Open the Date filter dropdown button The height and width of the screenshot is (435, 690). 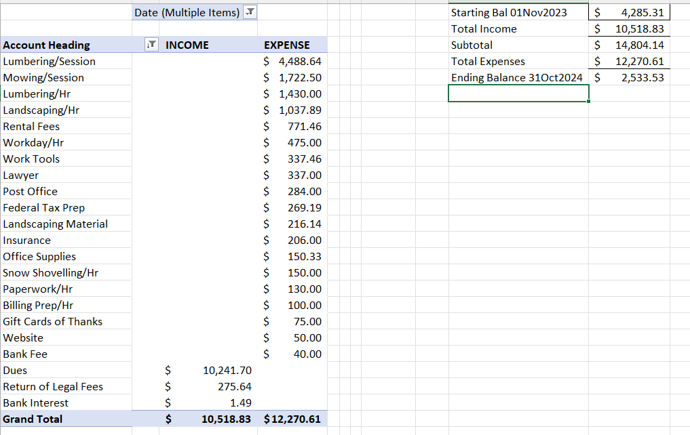point(250,12)
